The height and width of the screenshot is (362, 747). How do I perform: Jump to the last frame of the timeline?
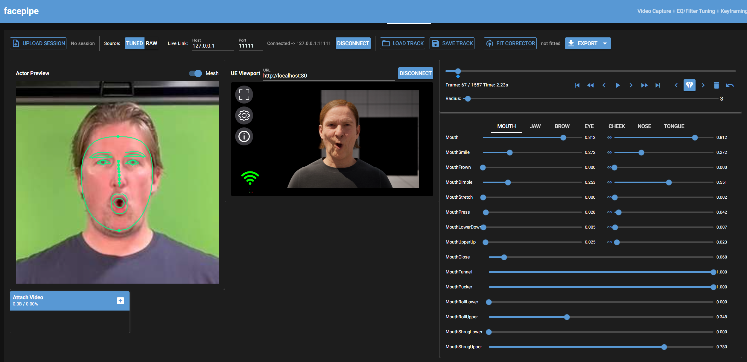click(658, 85)
